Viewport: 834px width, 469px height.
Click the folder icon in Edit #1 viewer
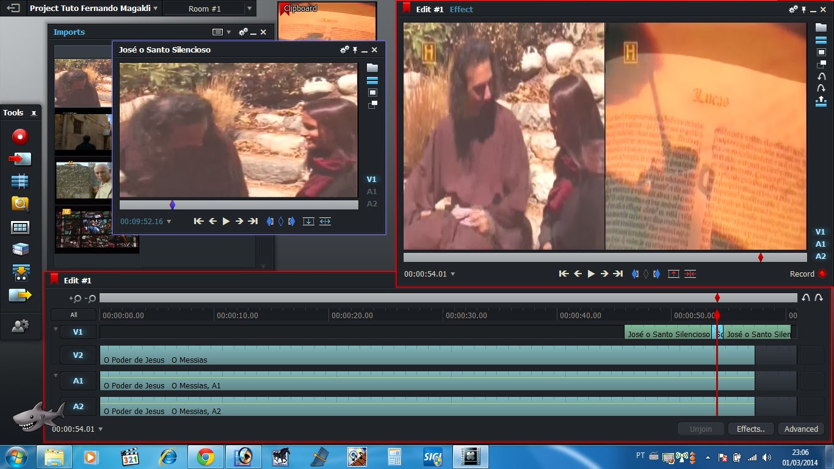point(821,27)
